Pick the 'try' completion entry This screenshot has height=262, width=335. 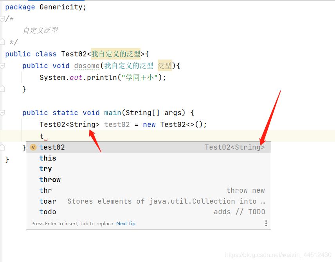click(x=148, y=169)
